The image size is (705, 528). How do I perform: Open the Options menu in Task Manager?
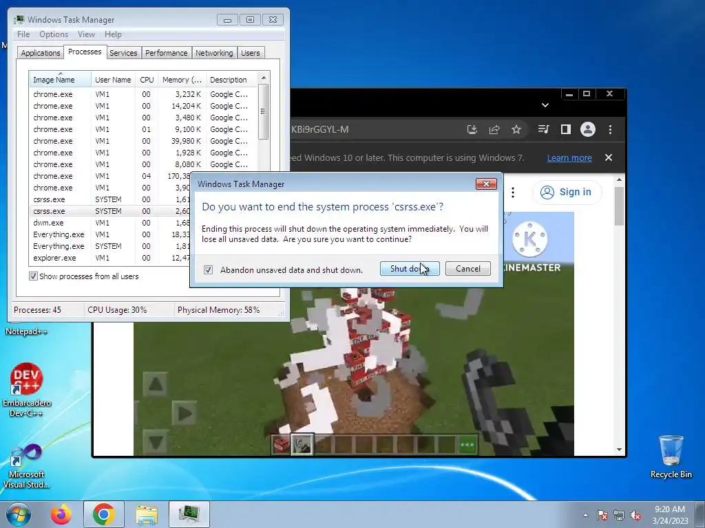(x=54, y=34)
